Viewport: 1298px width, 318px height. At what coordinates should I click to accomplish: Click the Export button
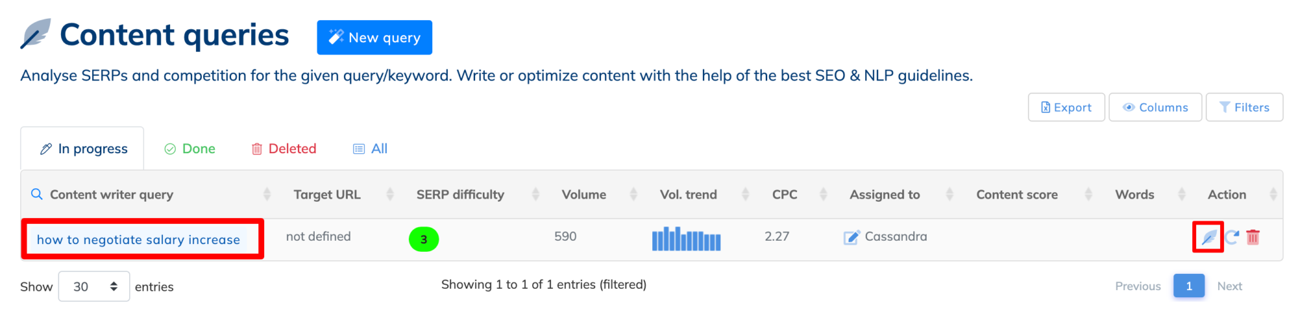[1066, 107]
